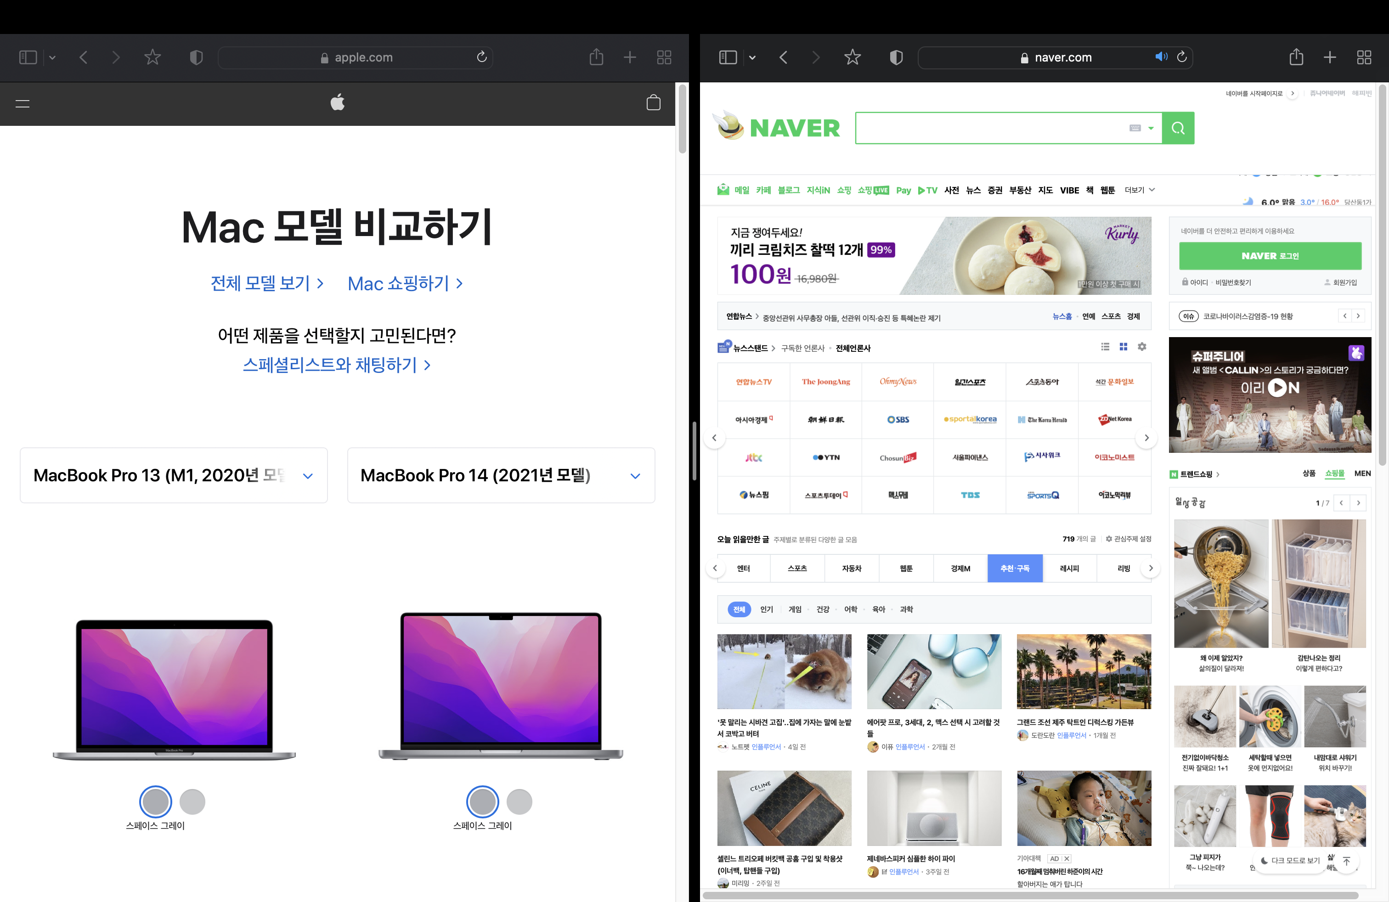The width and height of the screenshot is (1389, 902).
Task: Mute the naver.com tab audio
Action: coord(1161,56)
